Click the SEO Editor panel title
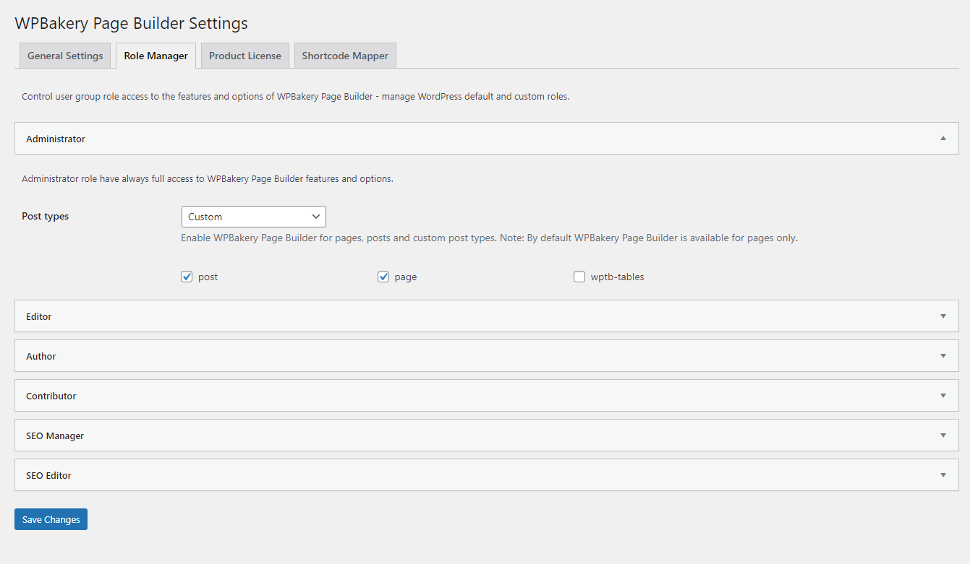 pos(48,475)
